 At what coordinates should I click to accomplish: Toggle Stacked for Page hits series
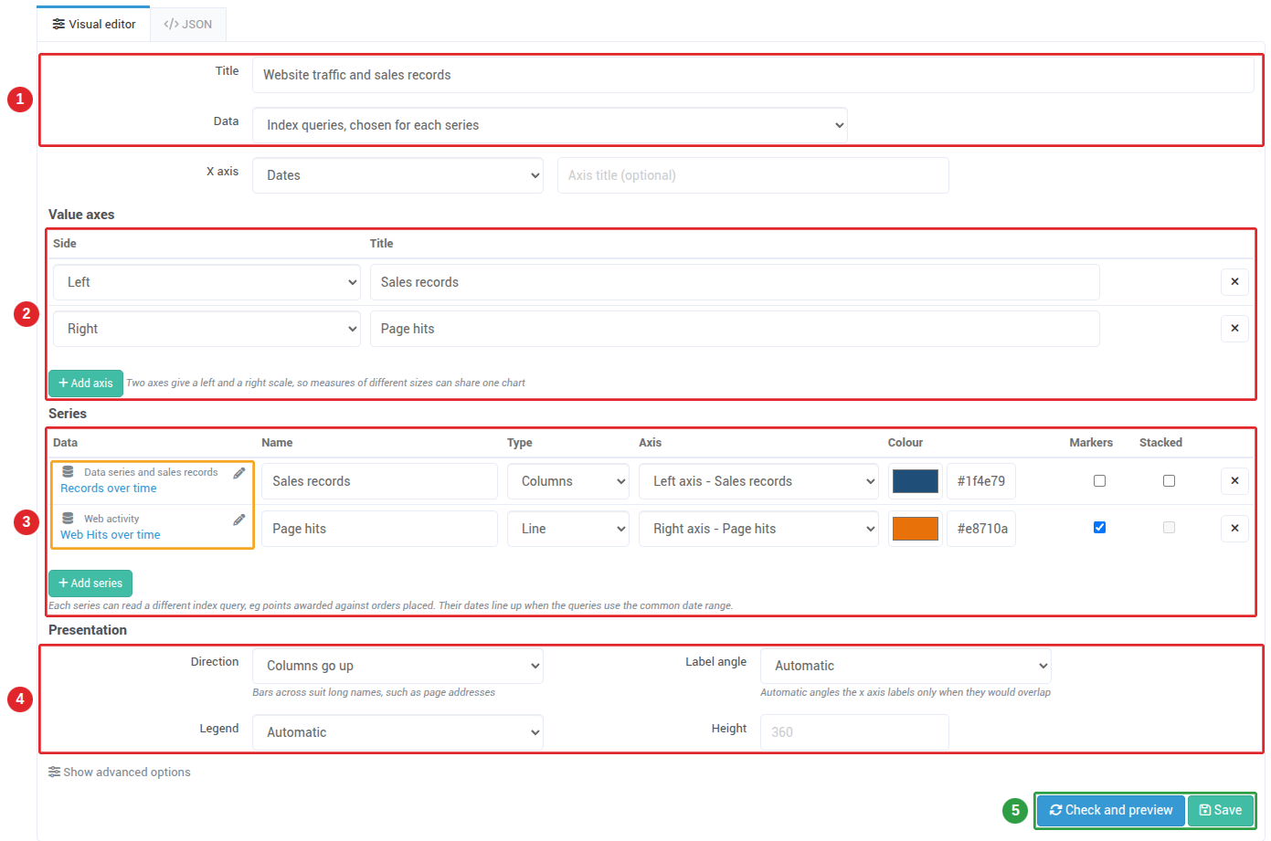click(x=1169, y=528)
